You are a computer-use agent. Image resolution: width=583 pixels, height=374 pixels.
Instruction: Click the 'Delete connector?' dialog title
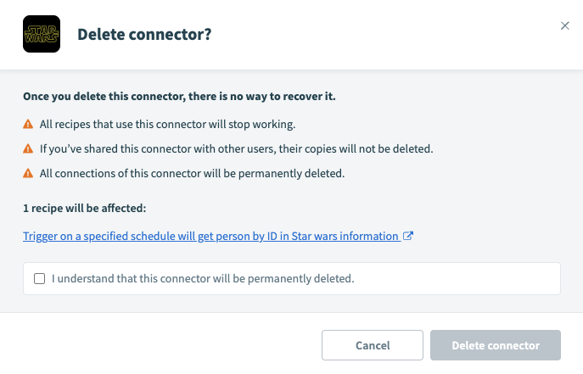click(144, 35)
